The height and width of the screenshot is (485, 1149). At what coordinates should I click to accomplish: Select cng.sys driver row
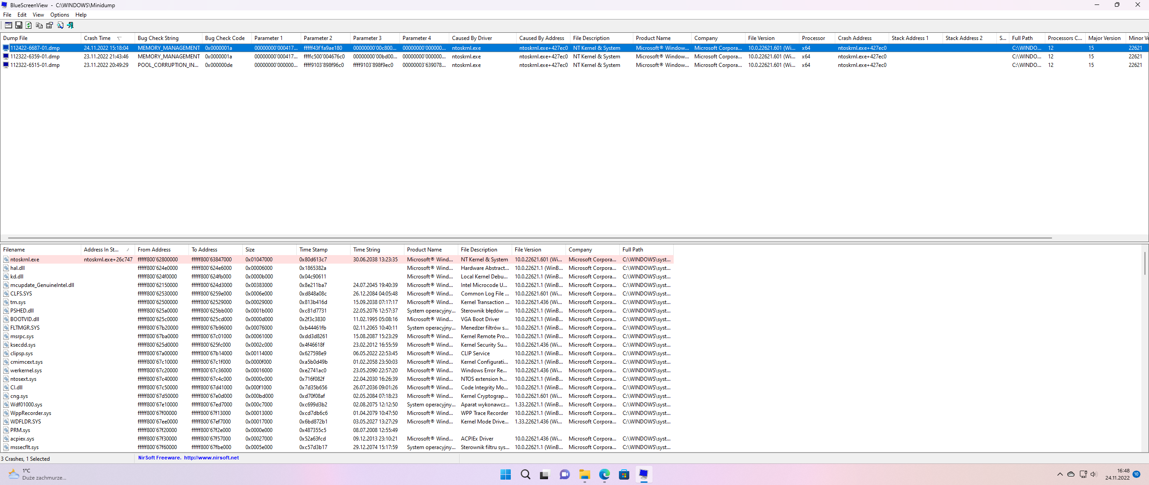(x=337, y=396)
